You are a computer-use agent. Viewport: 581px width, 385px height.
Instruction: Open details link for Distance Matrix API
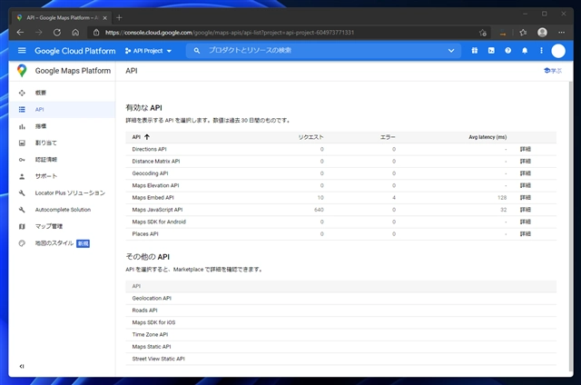click(525, 162)
